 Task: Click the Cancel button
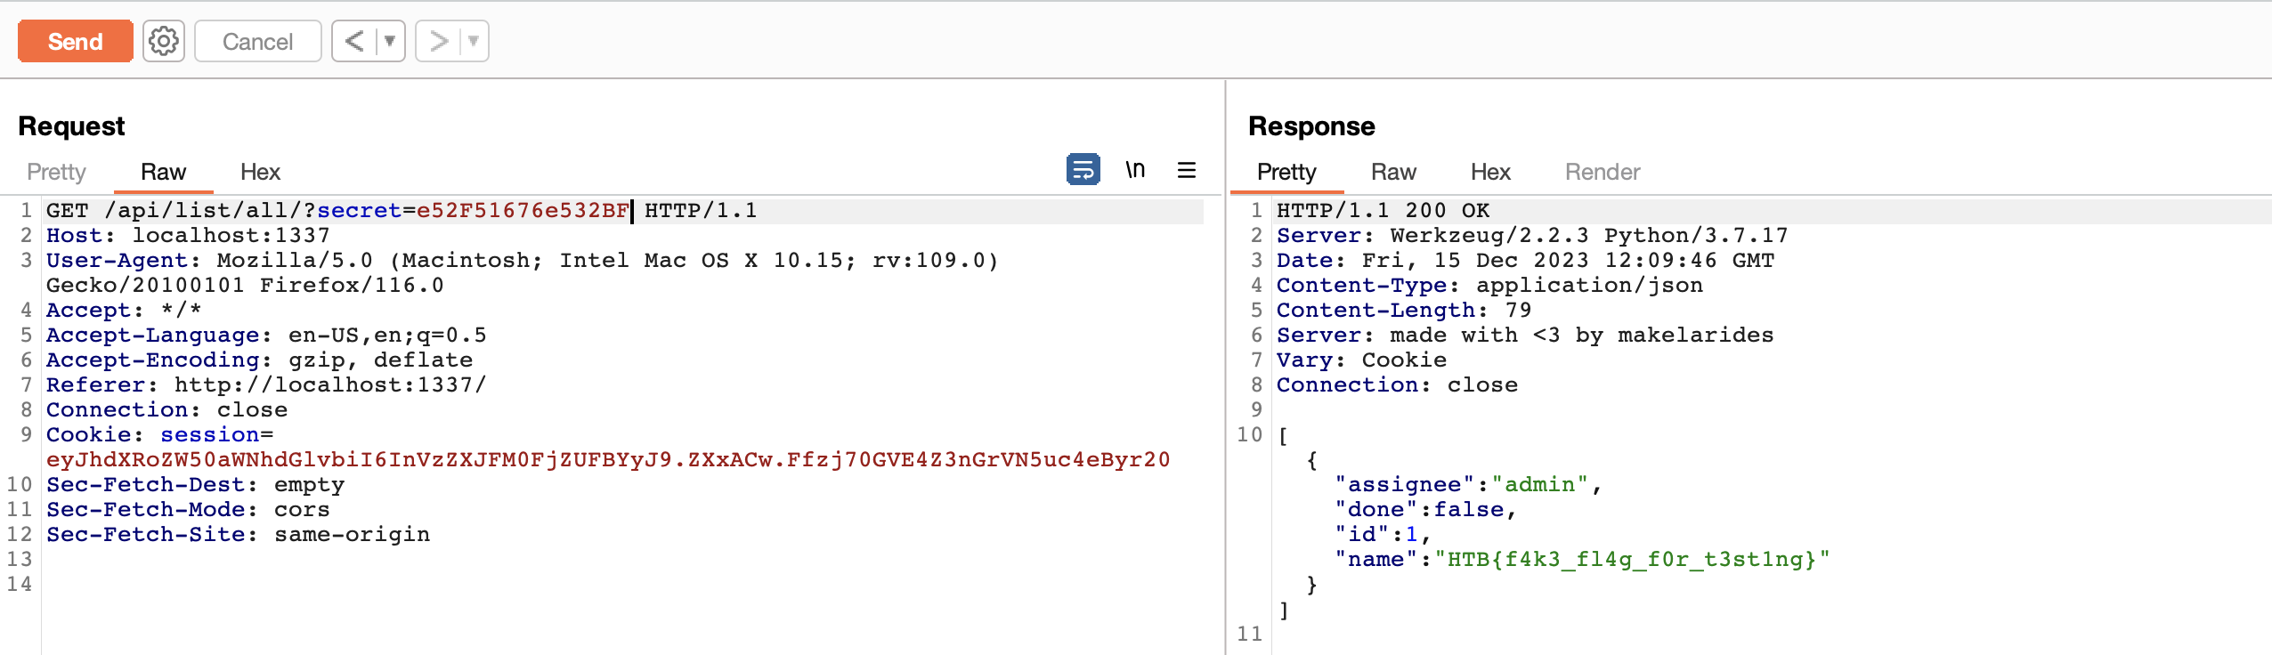pyautogui.click(x=257, y=41)
